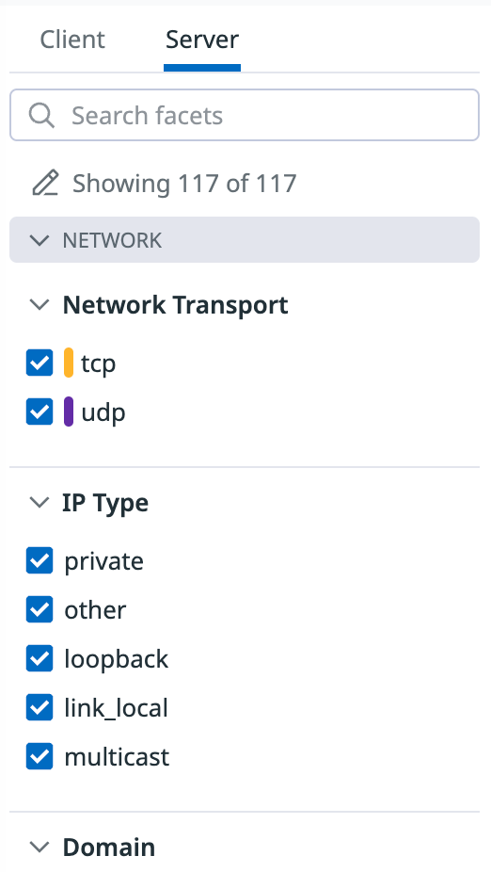Uncheck the udp checkbox
The height and width of the screenshot is (872, 491).
tap(40, 412)
